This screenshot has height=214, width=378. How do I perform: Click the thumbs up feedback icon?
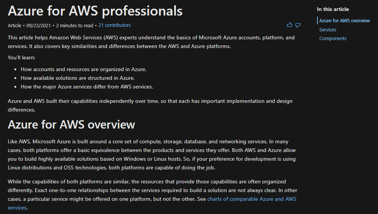click(x=289, y=25)
